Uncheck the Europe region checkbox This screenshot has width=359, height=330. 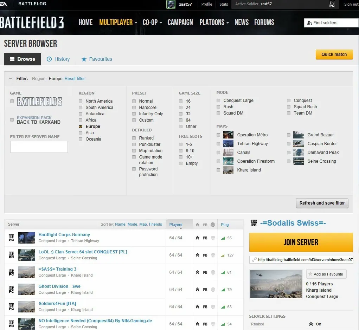click(81, 127)
